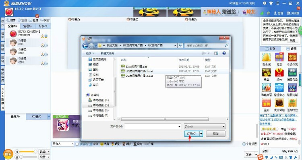
Task: Open the 组织 organize dropdown menu
Action: 90,53
